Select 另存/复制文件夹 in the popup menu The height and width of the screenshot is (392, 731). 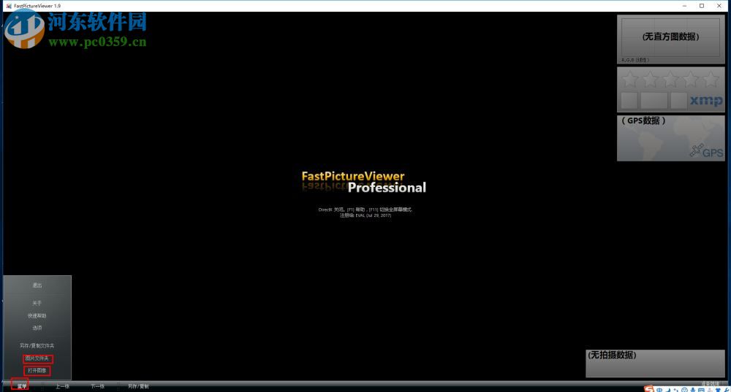pyautogui.click(x=37, y=345)
